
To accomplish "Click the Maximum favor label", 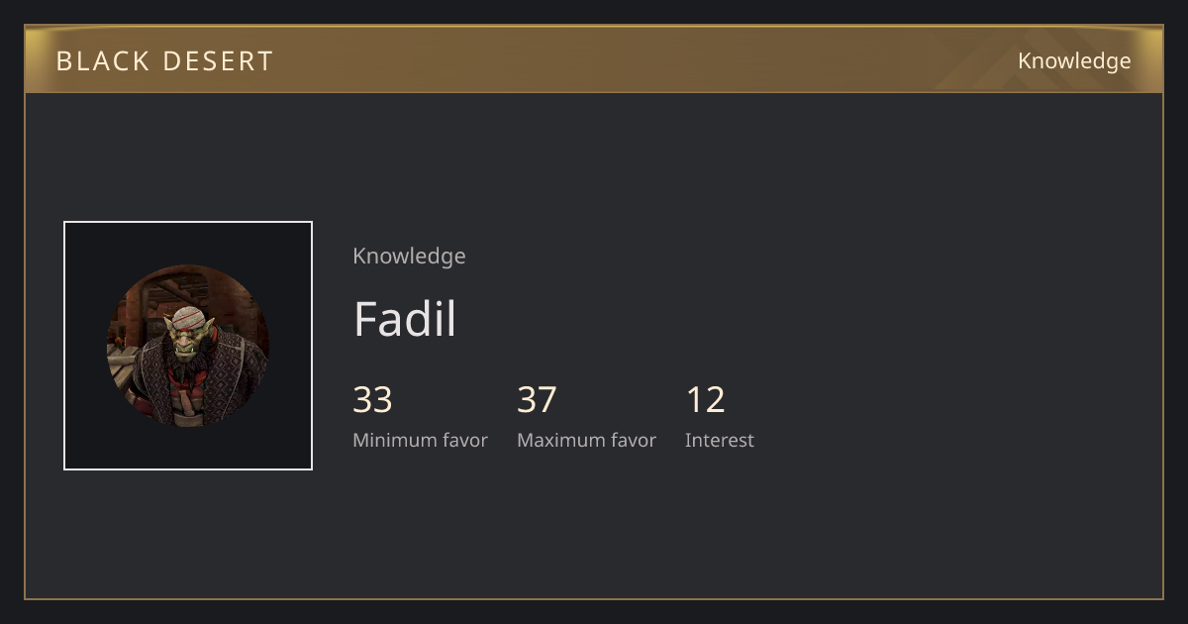I will pyautogui.click(x=586, y=441).
